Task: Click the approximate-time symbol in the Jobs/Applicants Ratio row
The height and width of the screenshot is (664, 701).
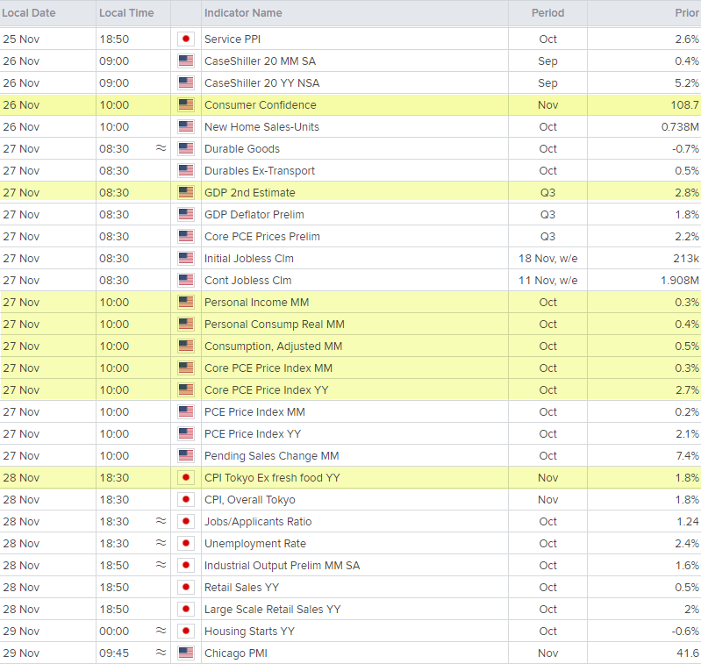Action: (160, 522)
